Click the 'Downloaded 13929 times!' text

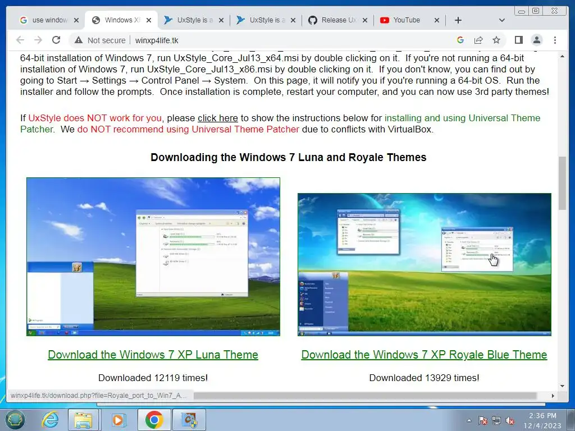pyautogui.click(x=425, y=378)
